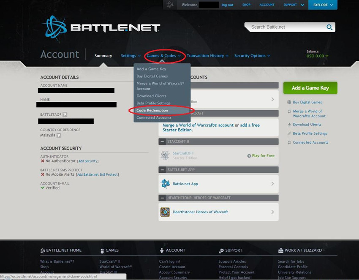The image size is (359, 280).
Task: Click Add Battle.net SMS Protect link
Action: pyautogui.click(x=97, y=174)
